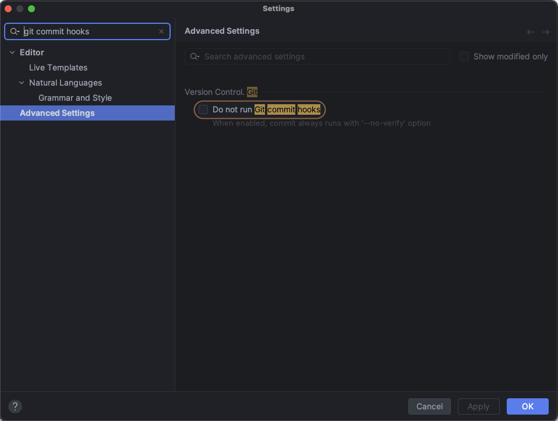Toggle the Show modified only checkbox
This screenshot has height=421, width=558.
[464, 56]
